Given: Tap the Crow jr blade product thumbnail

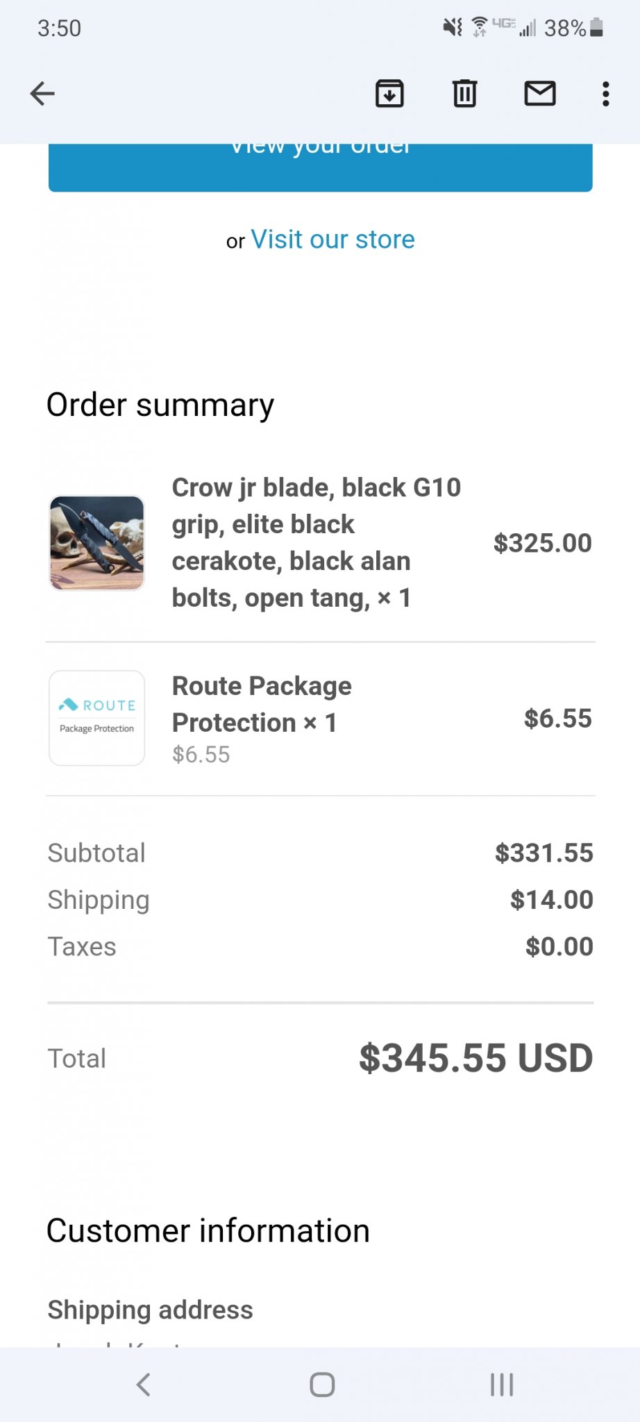Looking at the screenshot, I should (x=97, y=543).
